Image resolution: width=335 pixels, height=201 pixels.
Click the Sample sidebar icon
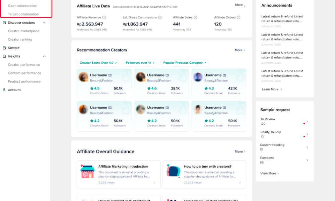point(4,48)
